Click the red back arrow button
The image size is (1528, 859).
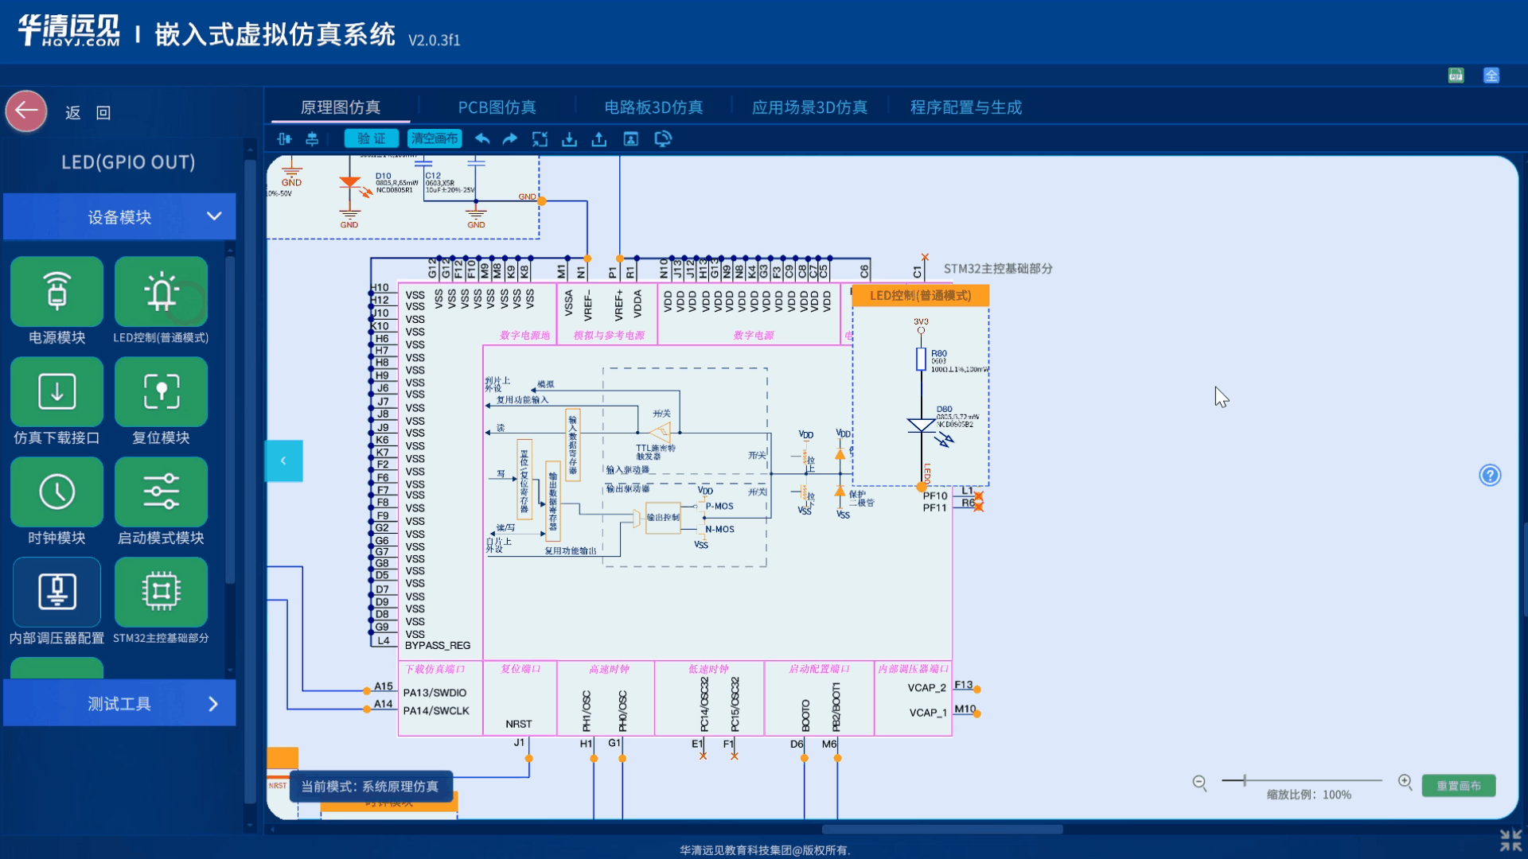tap(27, 111)
